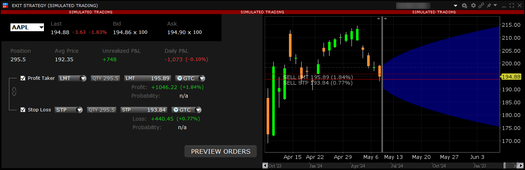525x170 pixels.
Task: Open dropdown beside the blurred account name
Action: (x=455, y=6)
